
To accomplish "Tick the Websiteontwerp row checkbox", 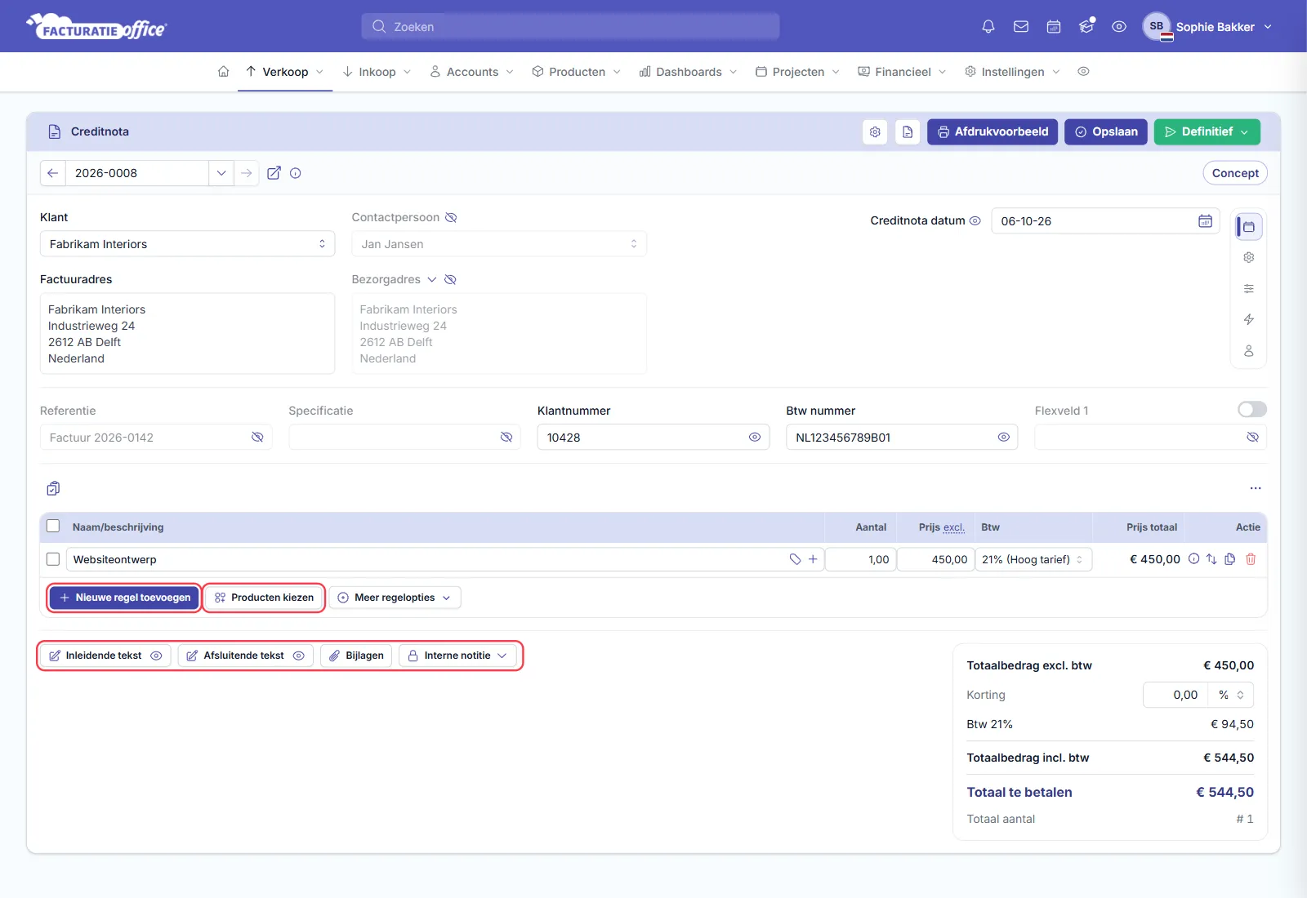I will [53, 559].
